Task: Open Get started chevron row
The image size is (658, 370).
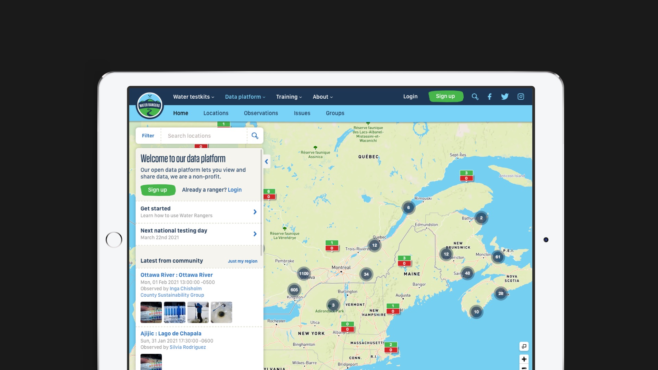Action: point(199,212)
